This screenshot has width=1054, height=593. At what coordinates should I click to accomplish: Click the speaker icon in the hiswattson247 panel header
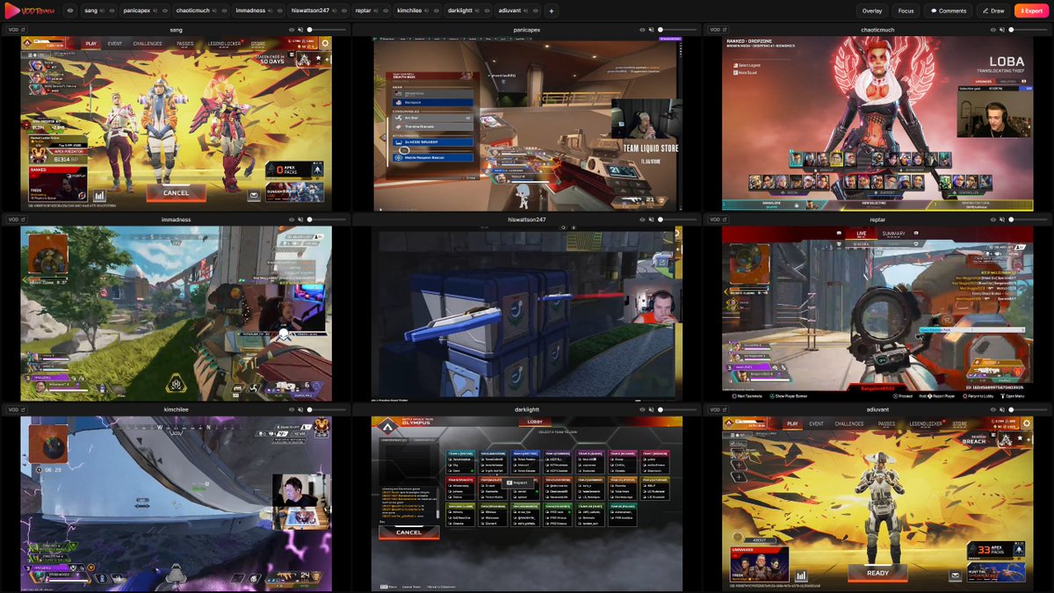click(x=651, y=220)
